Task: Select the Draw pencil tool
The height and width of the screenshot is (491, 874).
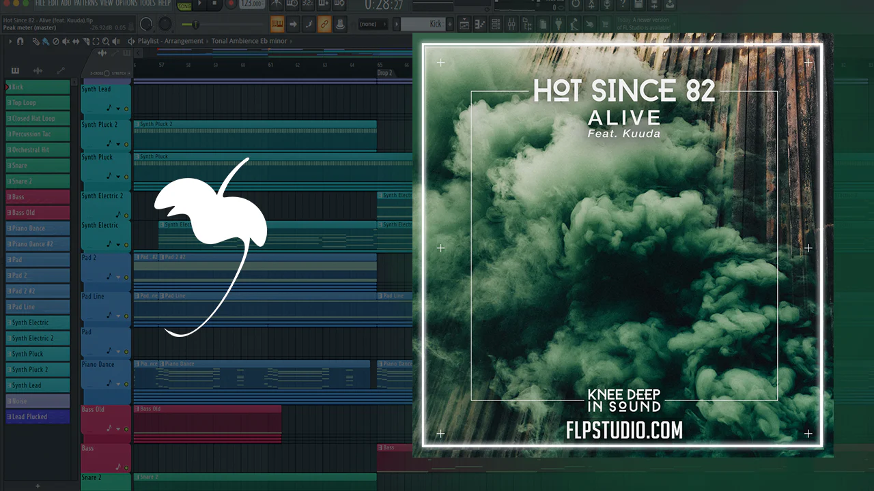Action: point(37,41)
